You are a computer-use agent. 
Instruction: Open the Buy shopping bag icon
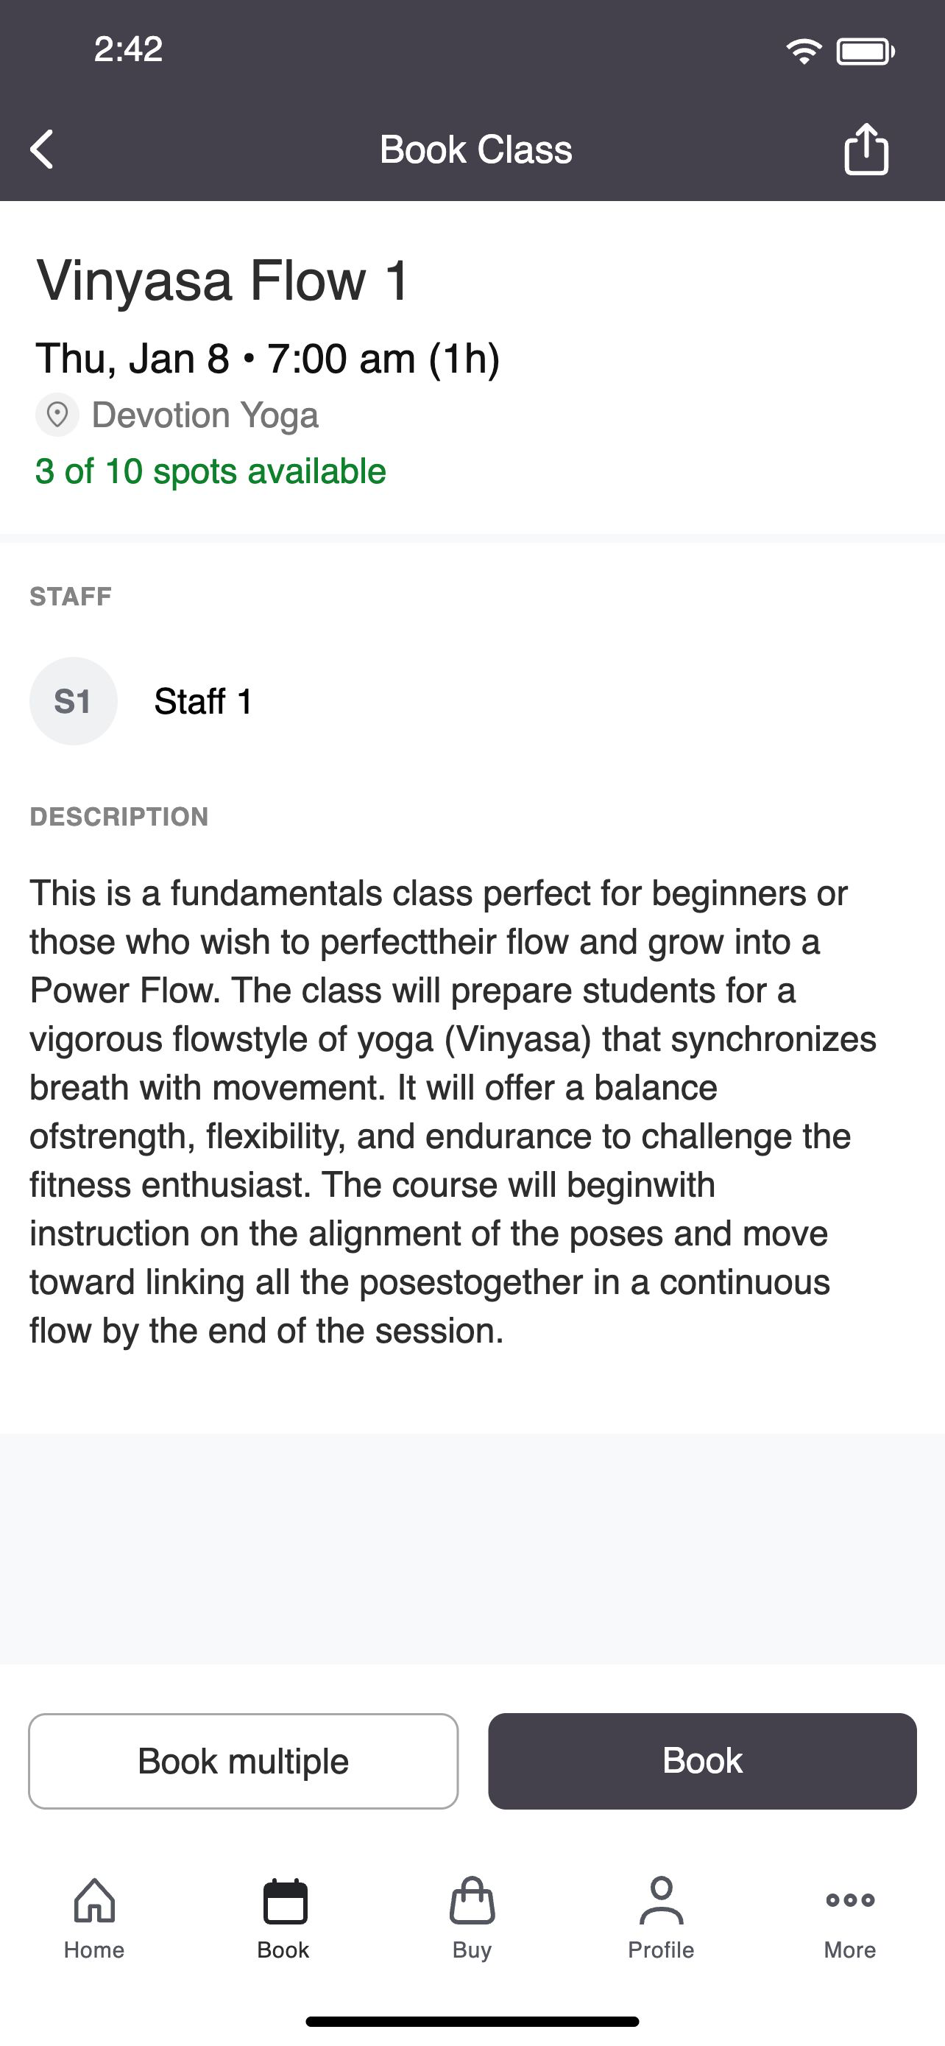click(x=472, y=1900)
